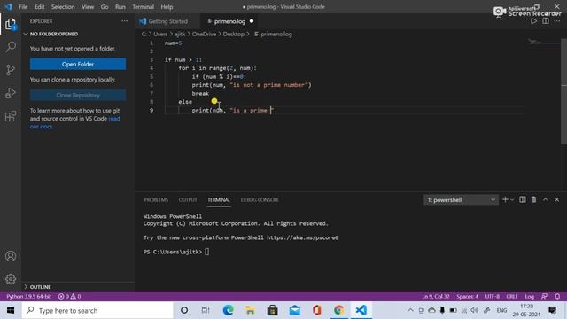Open the Extensions view
Image resolution: width=567 pixels, height=319 pixels.
(x=11, y=116)
